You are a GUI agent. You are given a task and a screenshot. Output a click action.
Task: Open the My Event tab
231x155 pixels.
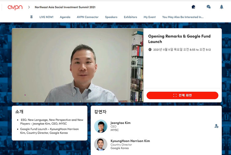click(x=149, y=17)
